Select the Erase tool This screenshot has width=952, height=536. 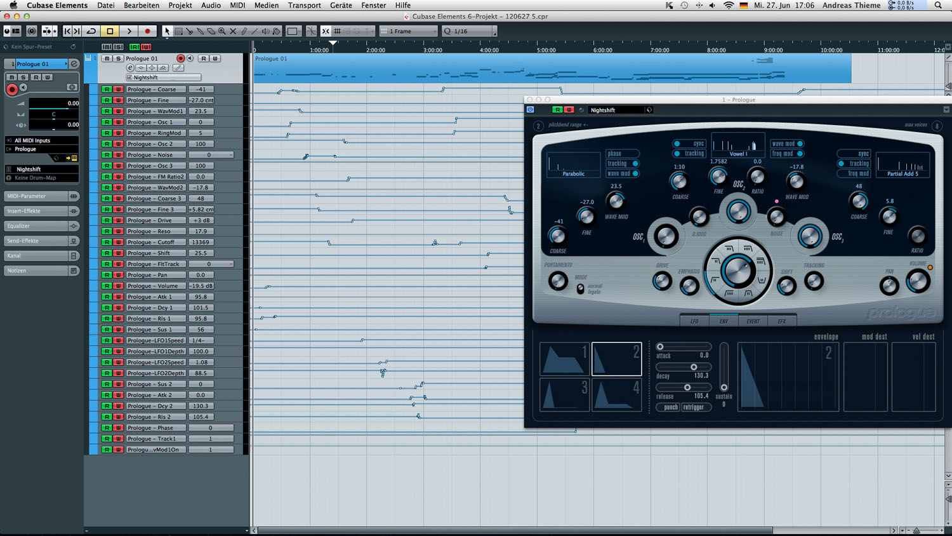[211, 31]
